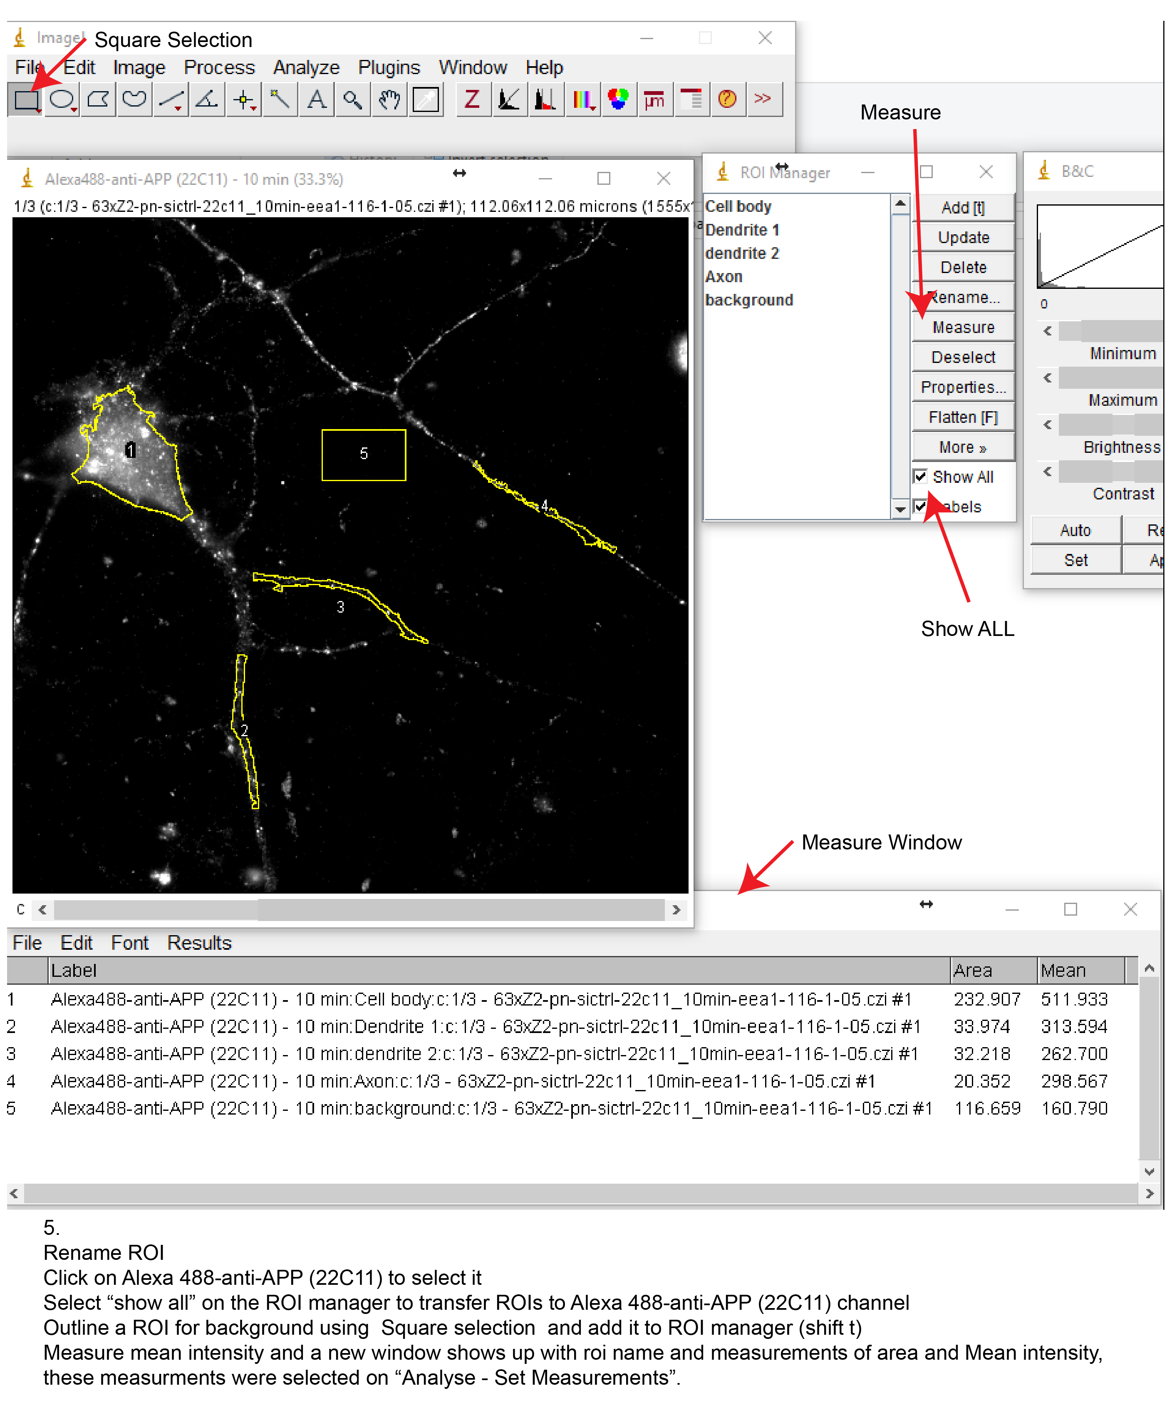1172x1403 pixels.
Task: Select background in ROI list
Action: click(749, 300)
